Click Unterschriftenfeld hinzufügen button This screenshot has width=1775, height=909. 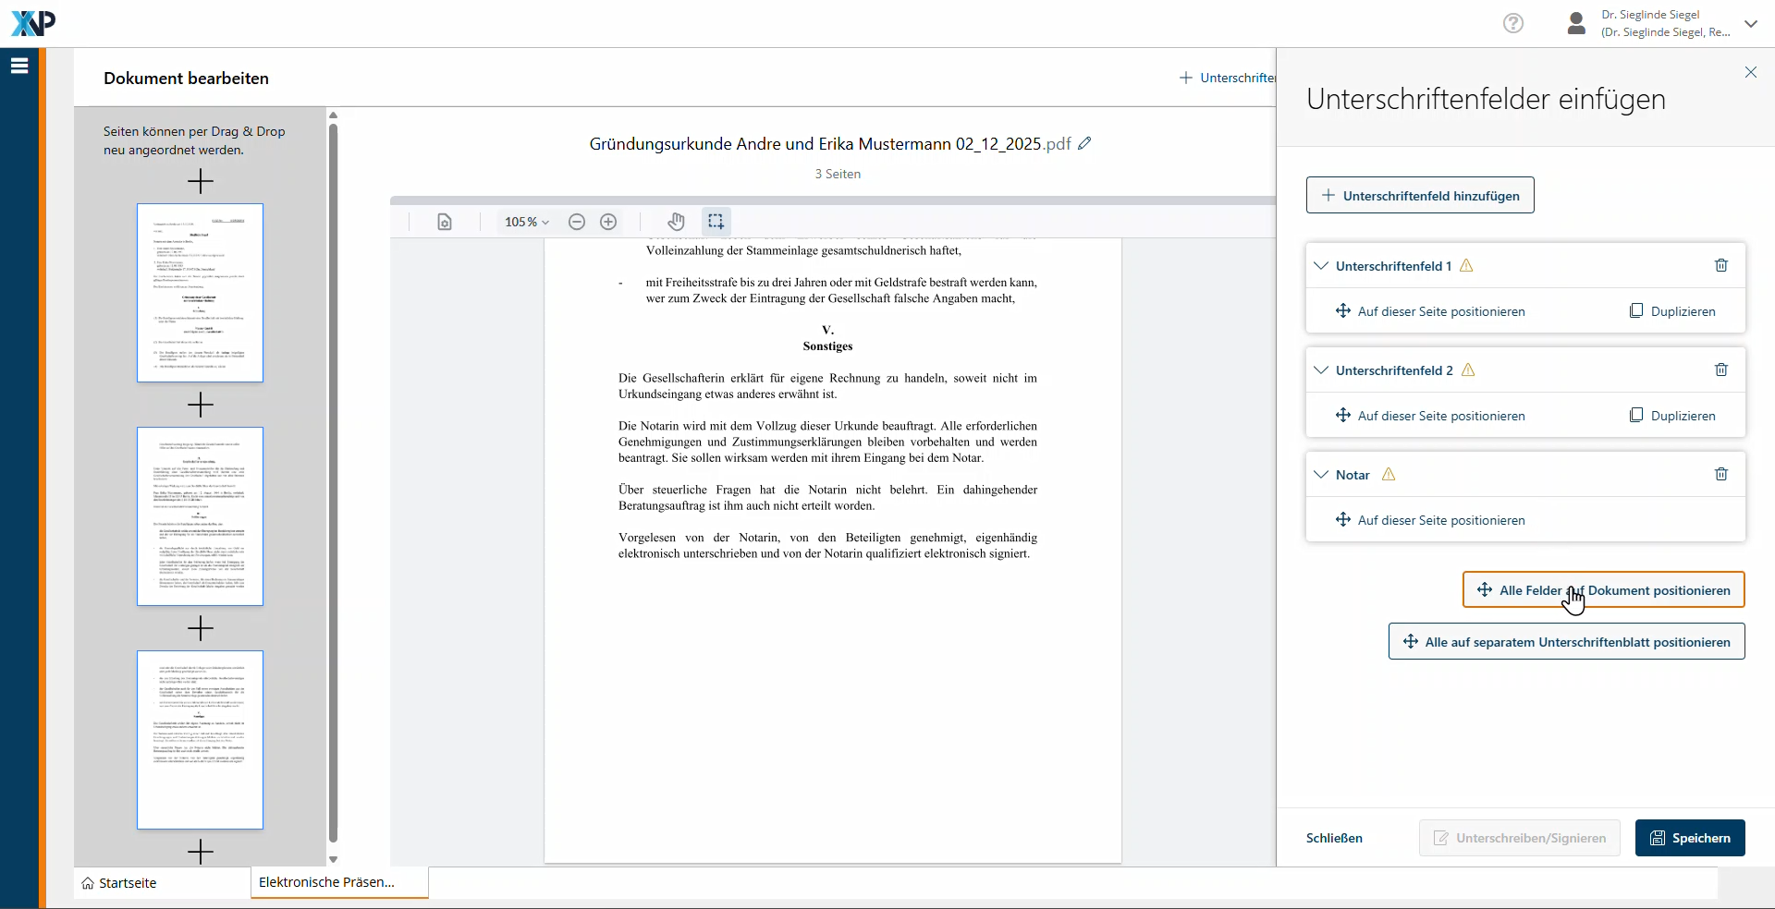1419,196
